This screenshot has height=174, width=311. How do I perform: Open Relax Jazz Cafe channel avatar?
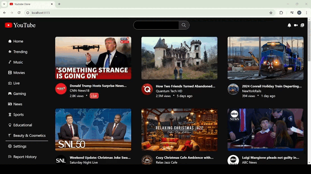pos(147,160)
